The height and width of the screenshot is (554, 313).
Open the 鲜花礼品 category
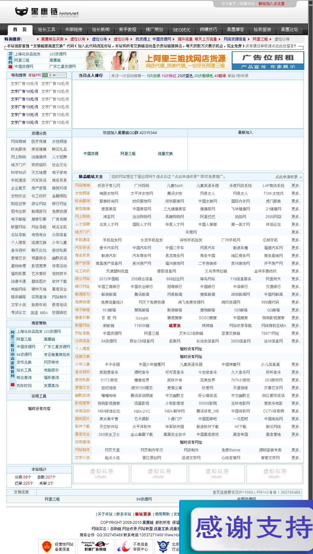tap(59, 149)
